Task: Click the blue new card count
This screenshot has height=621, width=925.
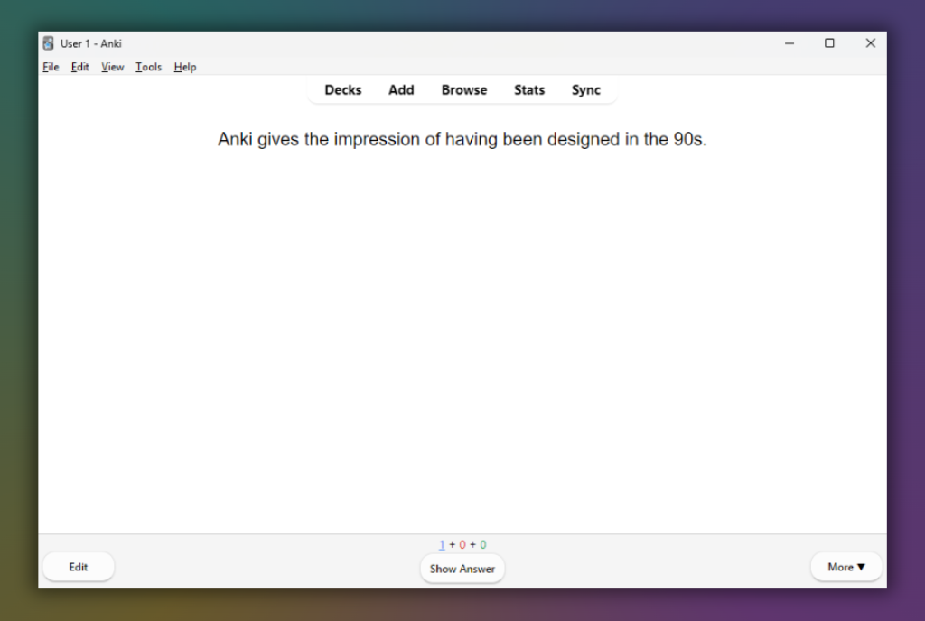Action: pyautogui.click(x=442, y=544)
